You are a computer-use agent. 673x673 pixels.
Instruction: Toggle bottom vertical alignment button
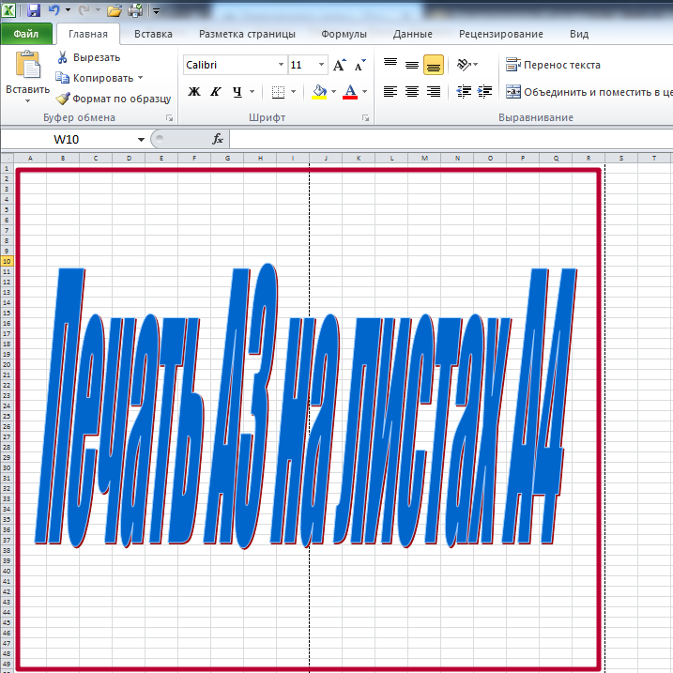pos(434,65)
